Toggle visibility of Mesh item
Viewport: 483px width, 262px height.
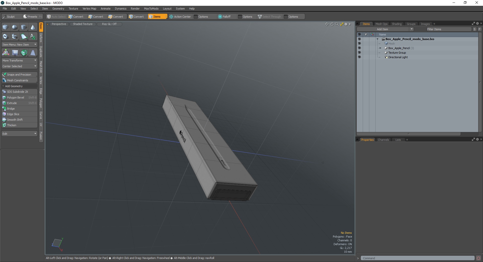(x=359, y=44)
